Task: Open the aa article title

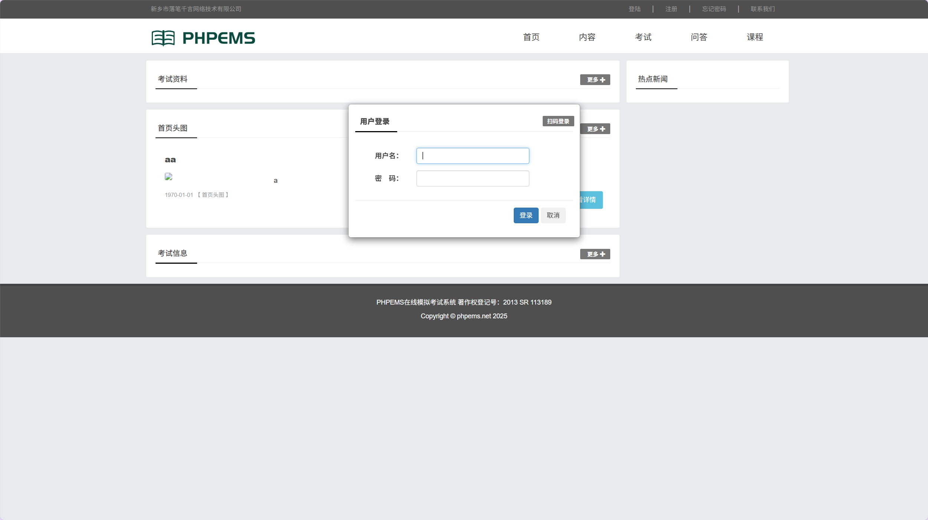Action: pos(170,160)
